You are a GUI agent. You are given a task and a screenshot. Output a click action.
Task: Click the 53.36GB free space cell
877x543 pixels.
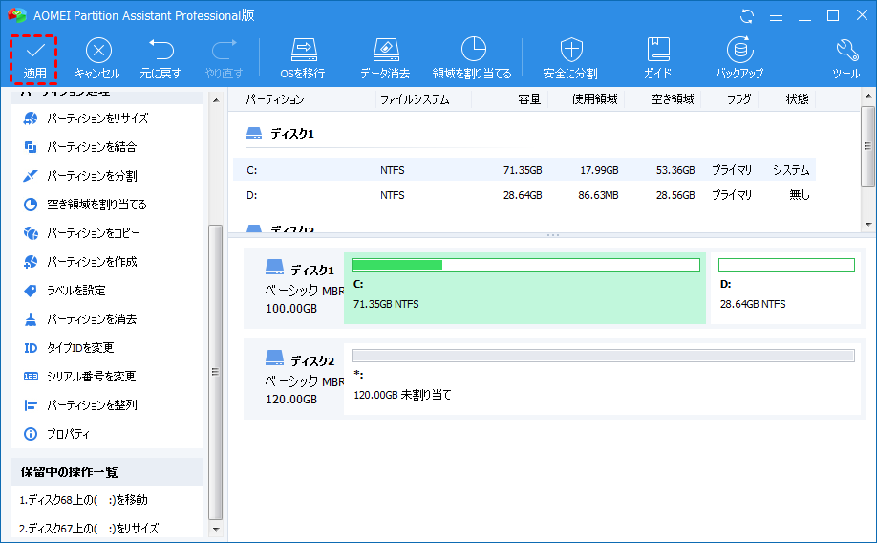point(675,170)
